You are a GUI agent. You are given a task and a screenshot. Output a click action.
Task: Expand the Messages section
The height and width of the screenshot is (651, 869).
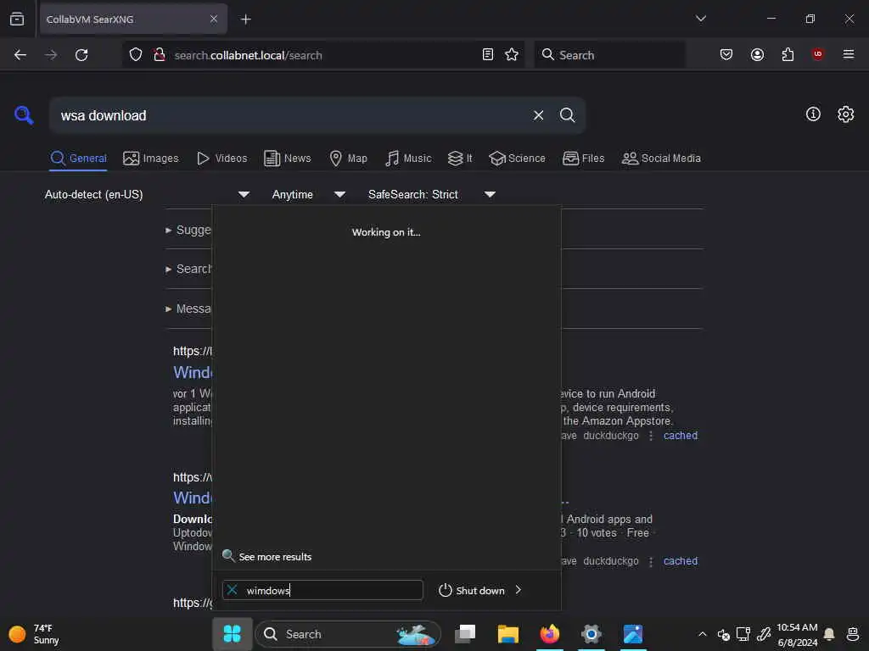tap(188, 309)
